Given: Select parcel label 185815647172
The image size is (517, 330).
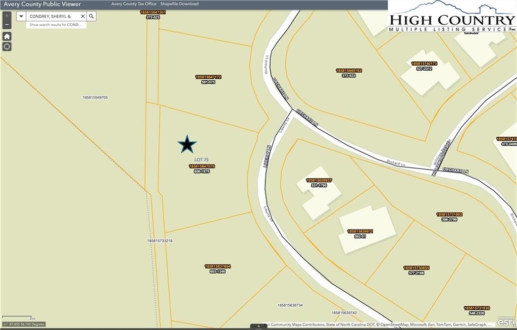Looking at the screenshot, I should (209, 77).
